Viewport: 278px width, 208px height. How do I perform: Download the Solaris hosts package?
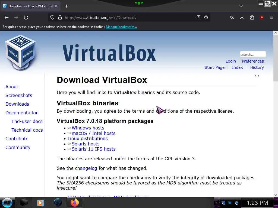coord(86,144)
